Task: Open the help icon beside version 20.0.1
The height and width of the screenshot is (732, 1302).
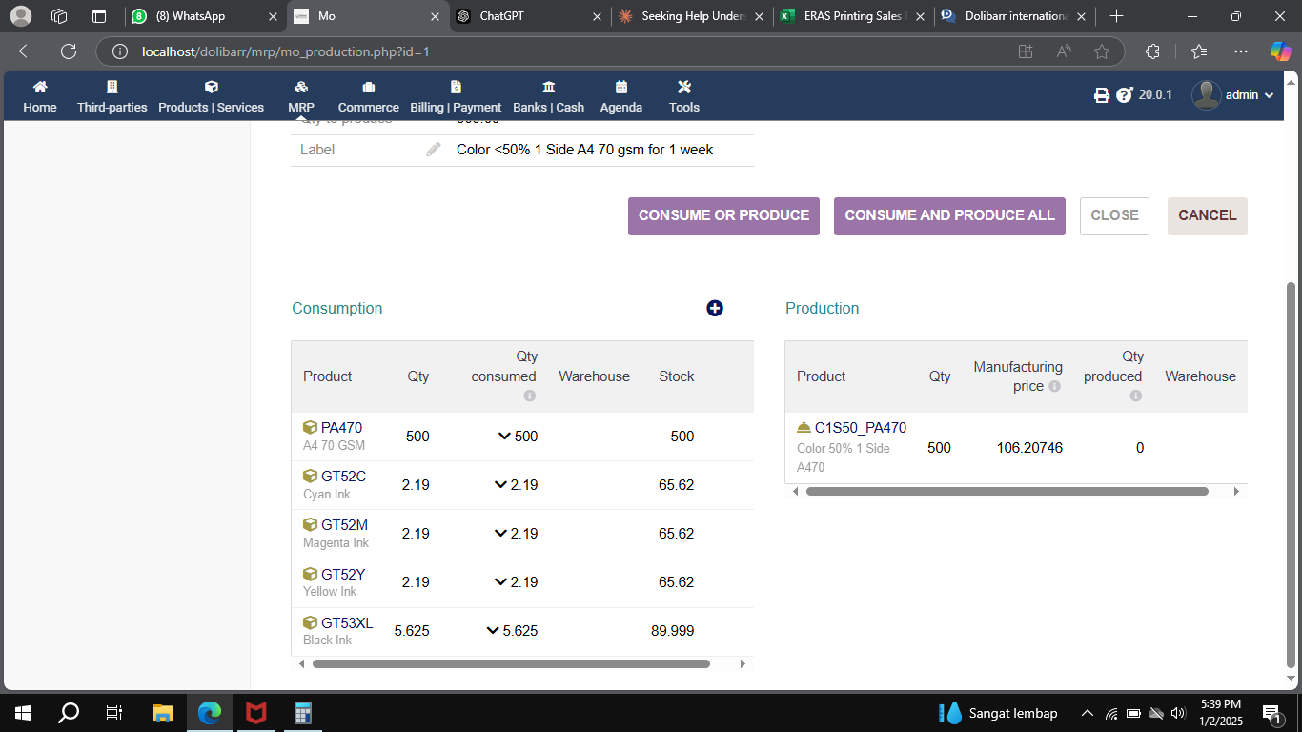Action: coord(1125,95)
